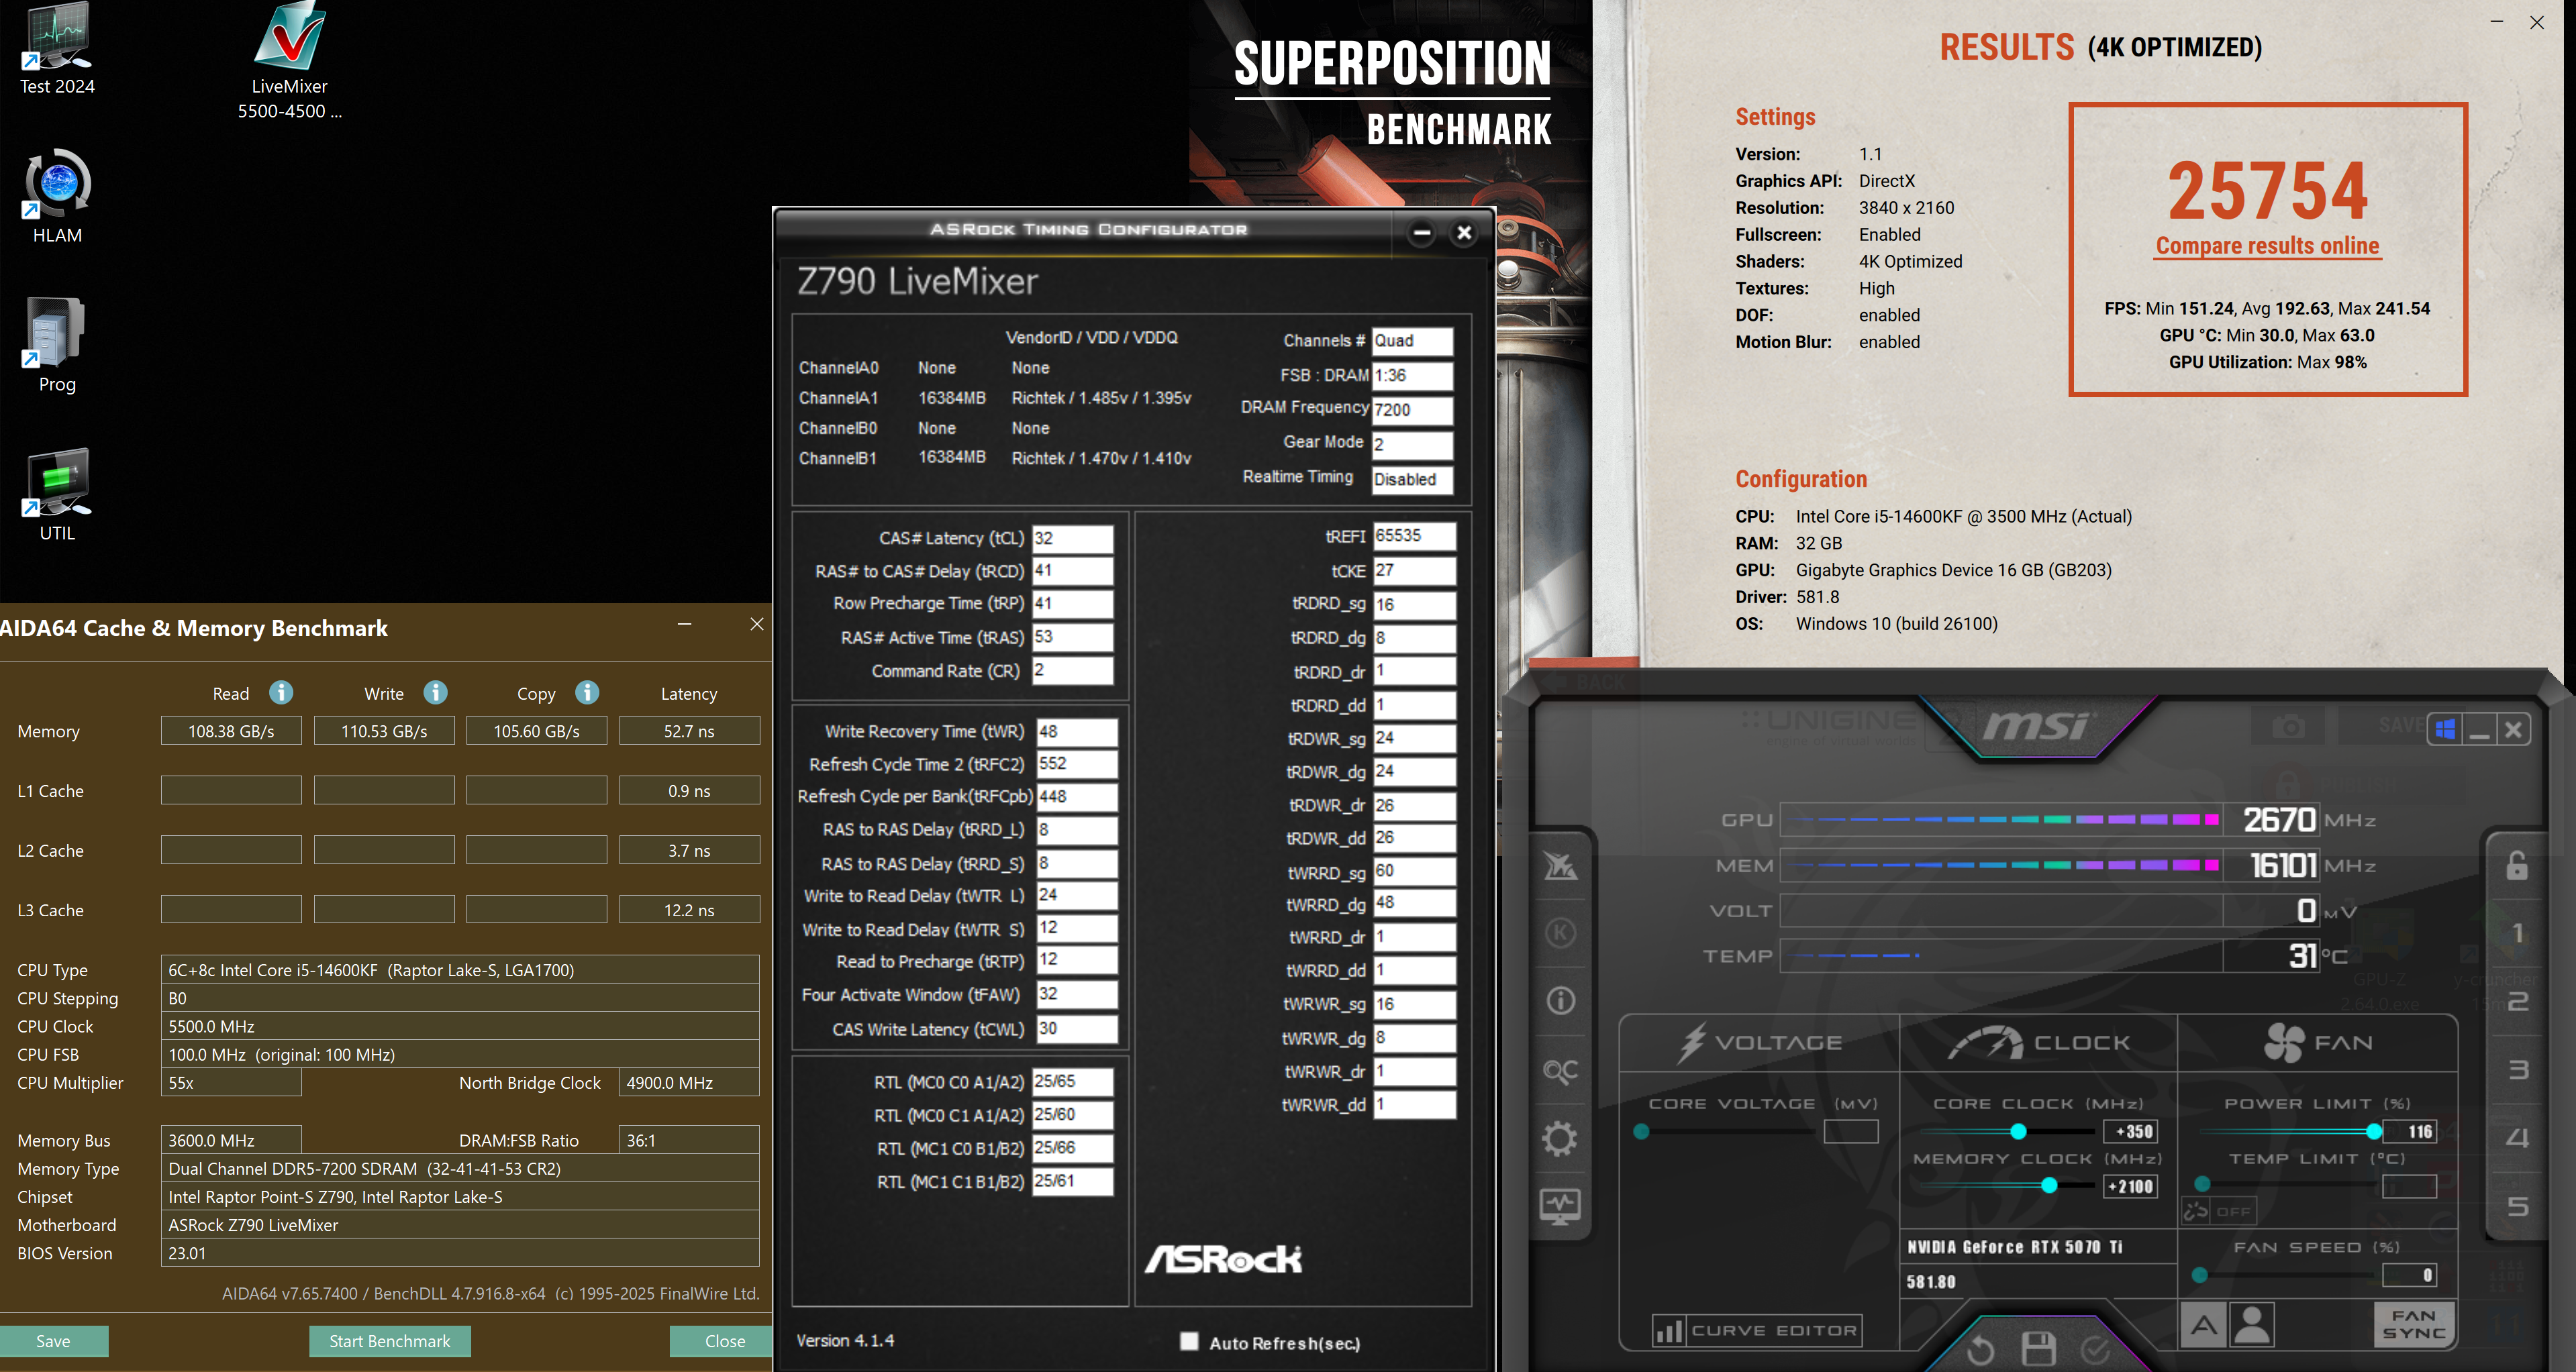
Task: Enable the Auto Refresh(sec) checkbox
Action: click(x=1189, y=1341)
